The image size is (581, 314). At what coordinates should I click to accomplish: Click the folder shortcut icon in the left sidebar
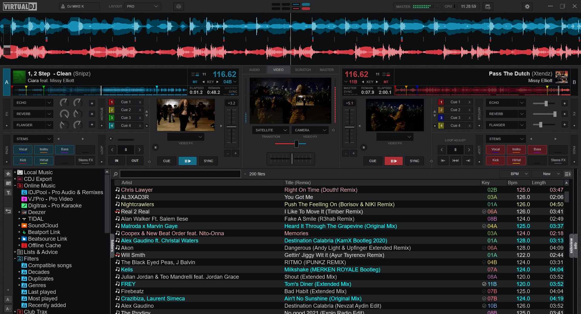pos(8,184)
